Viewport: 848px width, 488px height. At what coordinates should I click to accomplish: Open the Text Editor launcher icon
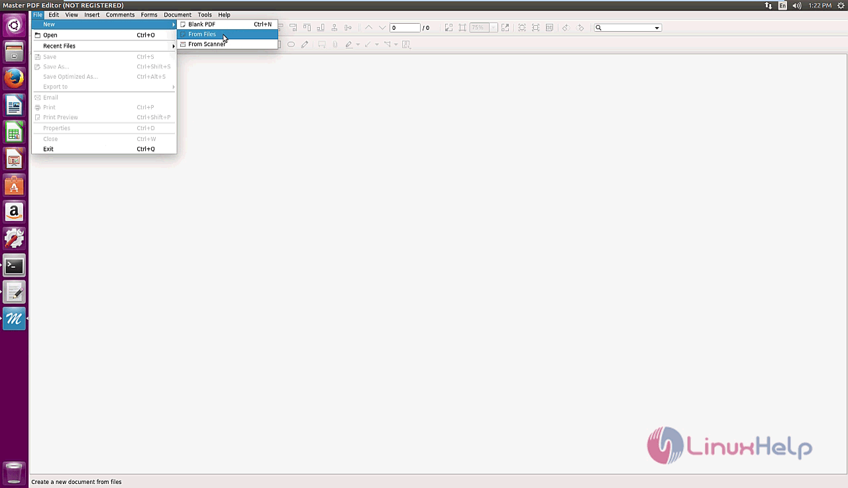click(x=14, y=292)
